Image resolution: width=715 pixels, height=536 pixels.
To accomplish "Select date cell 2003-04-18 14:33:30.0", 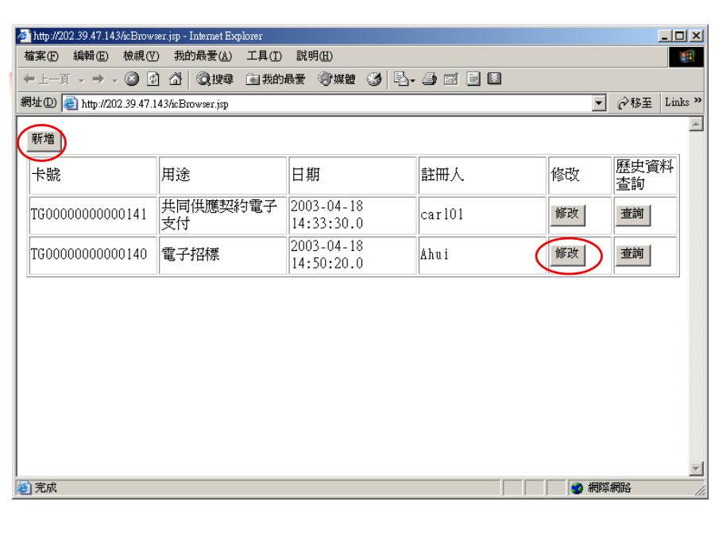I will (x=353, y=214).
